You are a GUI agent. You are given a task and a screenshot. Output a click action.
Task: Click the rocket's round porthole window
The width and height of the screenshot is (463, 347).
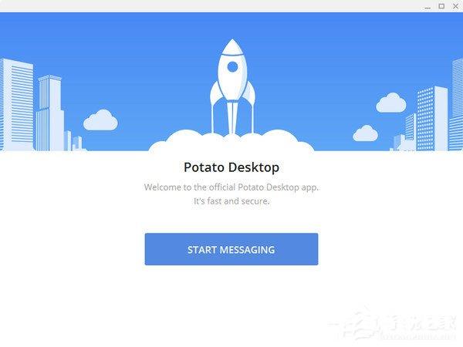click(x=232, y=66)
